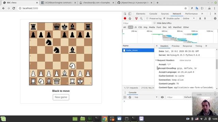Collapse the Request Headers section

(156, 60)
